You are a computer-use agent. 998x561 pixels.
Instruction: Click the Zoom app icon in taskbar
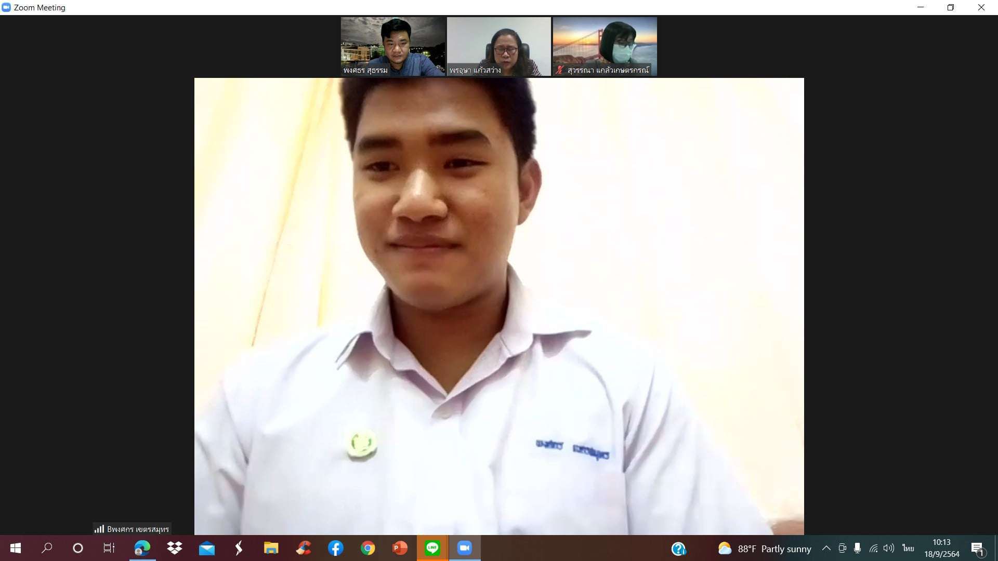tap(465, 548)
